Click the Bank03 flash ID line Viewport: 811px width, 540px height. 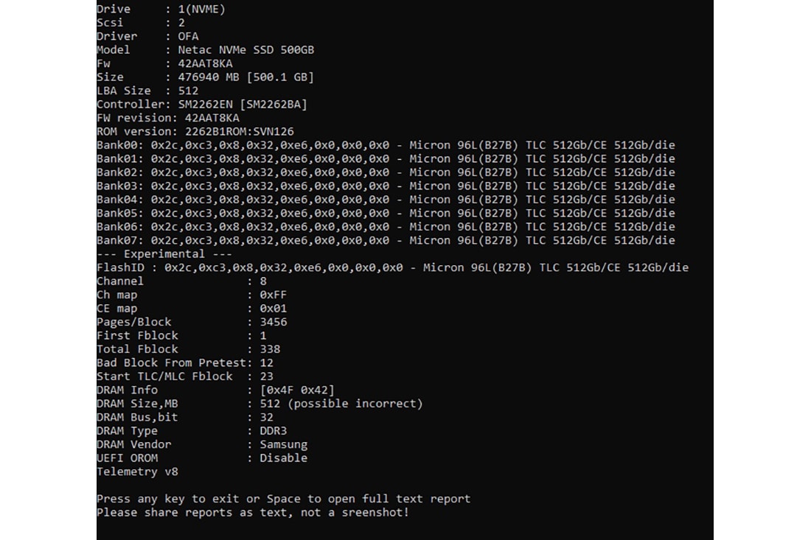pyautogui.click(x=386, y=186)
